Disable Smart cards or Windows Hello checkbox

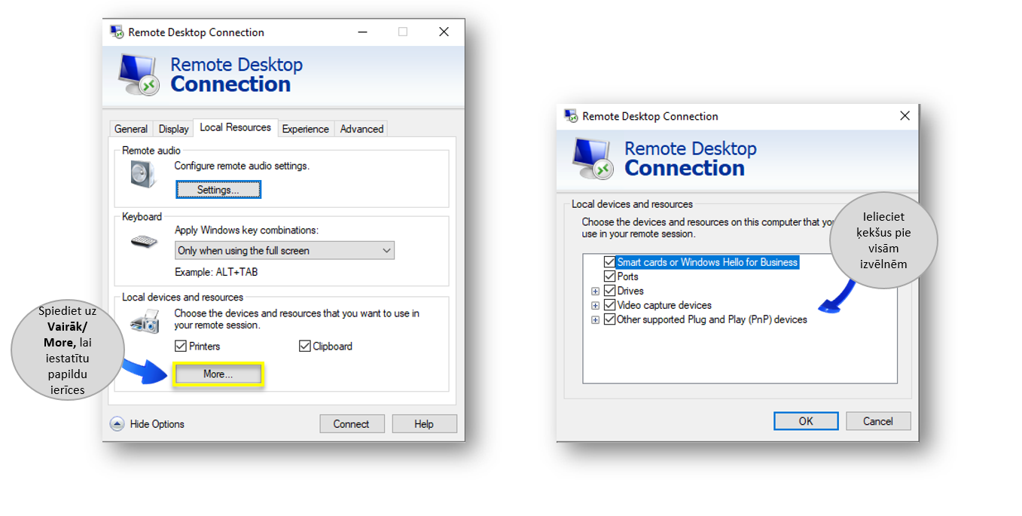pyautogui.click(x=609, y=262)
